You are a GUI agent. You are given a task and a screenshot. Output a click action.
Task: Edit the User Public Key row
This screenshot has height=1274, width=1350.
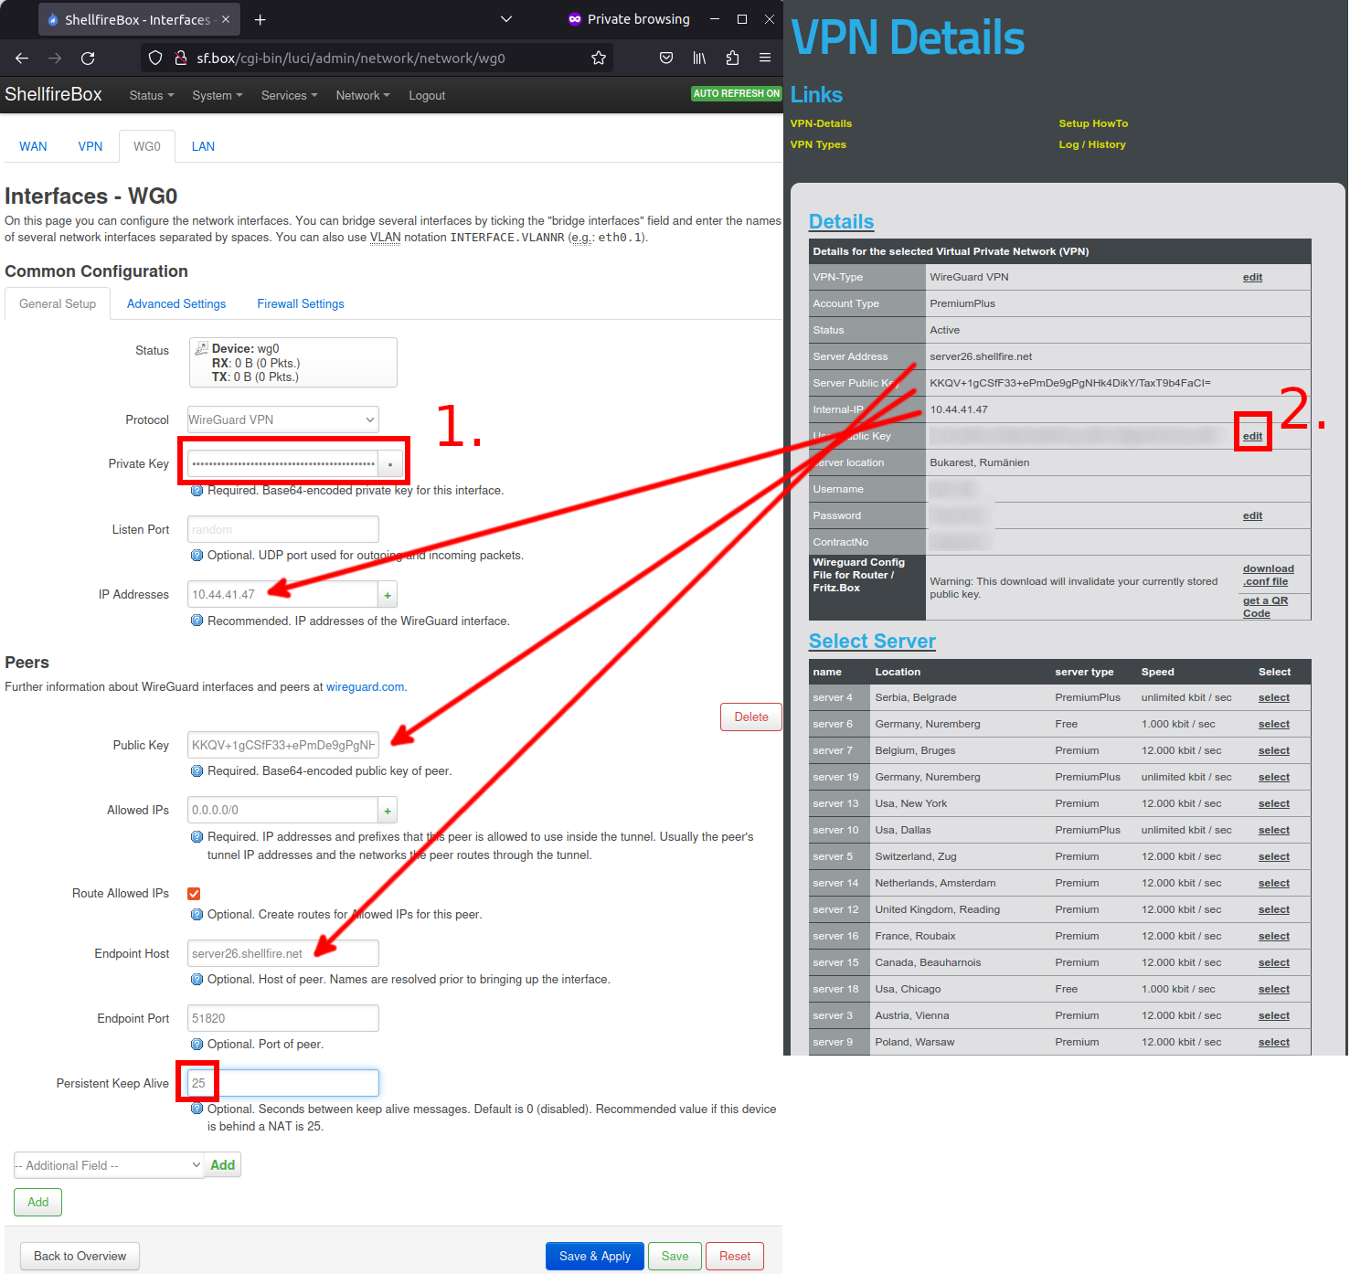click(x=1252, y=436)
